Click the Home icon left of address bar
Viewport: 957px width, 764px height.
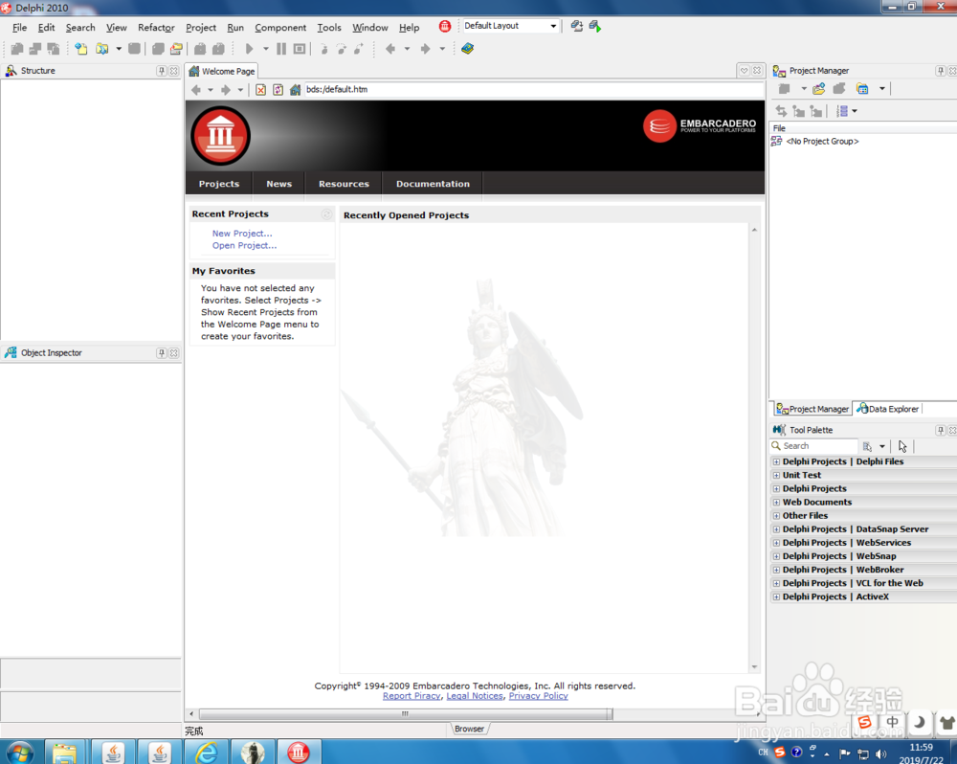pyautogui.click(x=296, y=90)
